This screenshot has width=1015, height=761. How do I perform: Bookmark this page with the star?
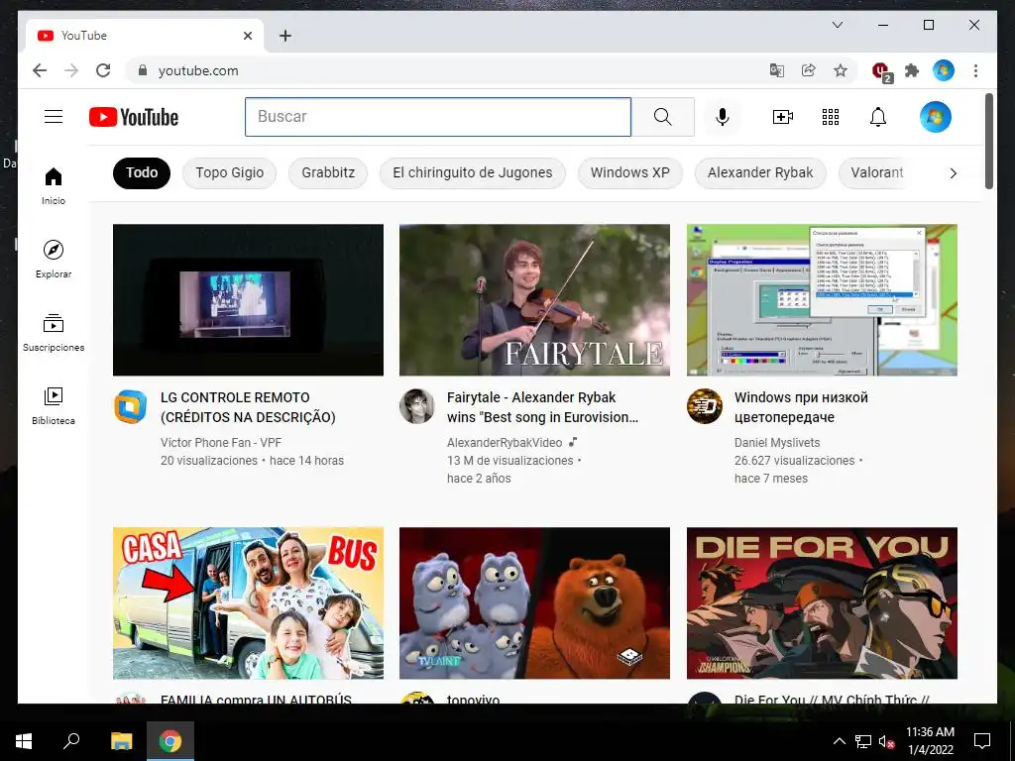click(x=841, y=70)
